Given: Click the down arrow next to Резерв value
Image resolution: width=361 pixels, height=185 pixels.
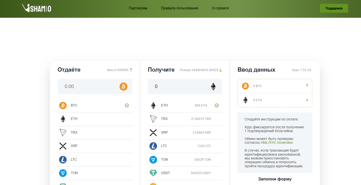Looking at the screenshot, I should pyautogui.click(x=221, y=70).
